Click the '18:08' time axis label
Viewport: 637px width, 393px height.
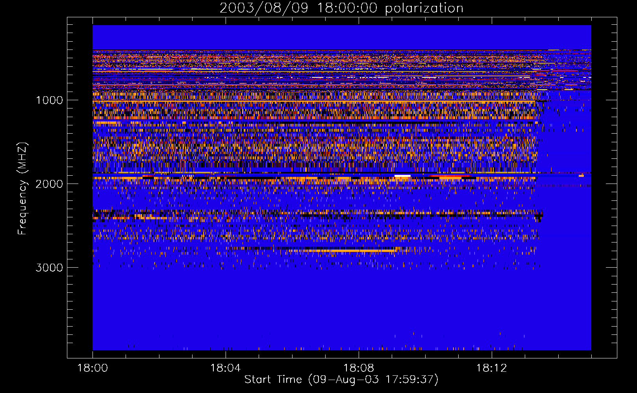click(x=358, y=368)
